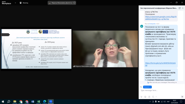Open the second Chrome profile icon on taskbar
Viewport: 185px width, 104px height.
click(27, 101)
